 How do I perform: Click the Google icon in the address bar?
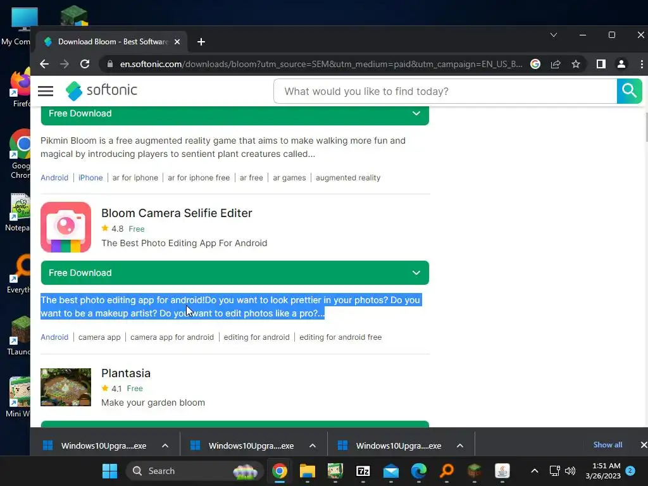pos(535,64)
